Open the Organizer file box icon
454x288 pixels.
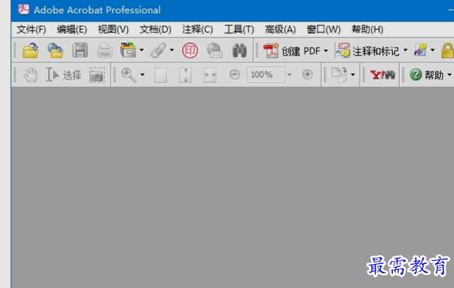click(128, 51)
